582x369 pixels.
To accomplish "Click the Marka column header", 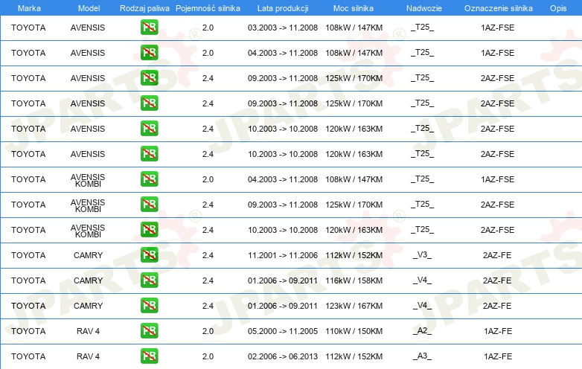I will (29, 8).
